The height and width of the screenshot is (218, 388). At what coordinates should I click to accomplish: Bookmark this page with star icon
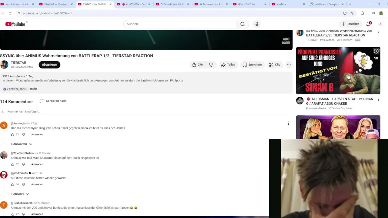click(352, 13)
